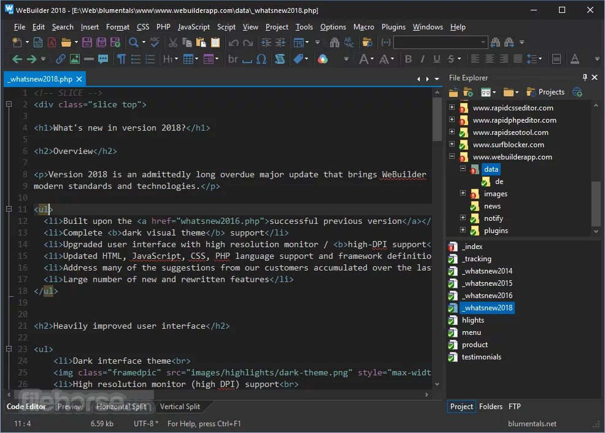The height and width of the screenshot is (433, 605).
Task: Open the H1 heading dropdown arrow
Action: [176, 59]
